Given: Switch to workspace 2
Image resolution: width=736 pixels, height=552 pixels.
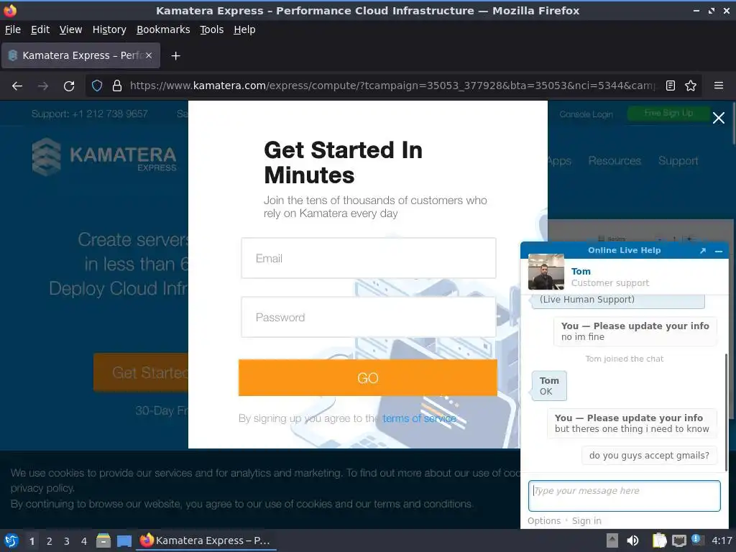Looking at the screenshot, I should click(x=50, y=541).
